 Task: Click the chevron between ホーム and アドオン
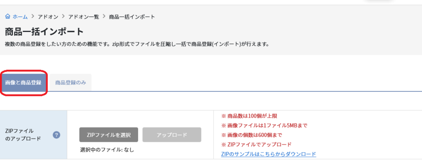coord(33,17)
